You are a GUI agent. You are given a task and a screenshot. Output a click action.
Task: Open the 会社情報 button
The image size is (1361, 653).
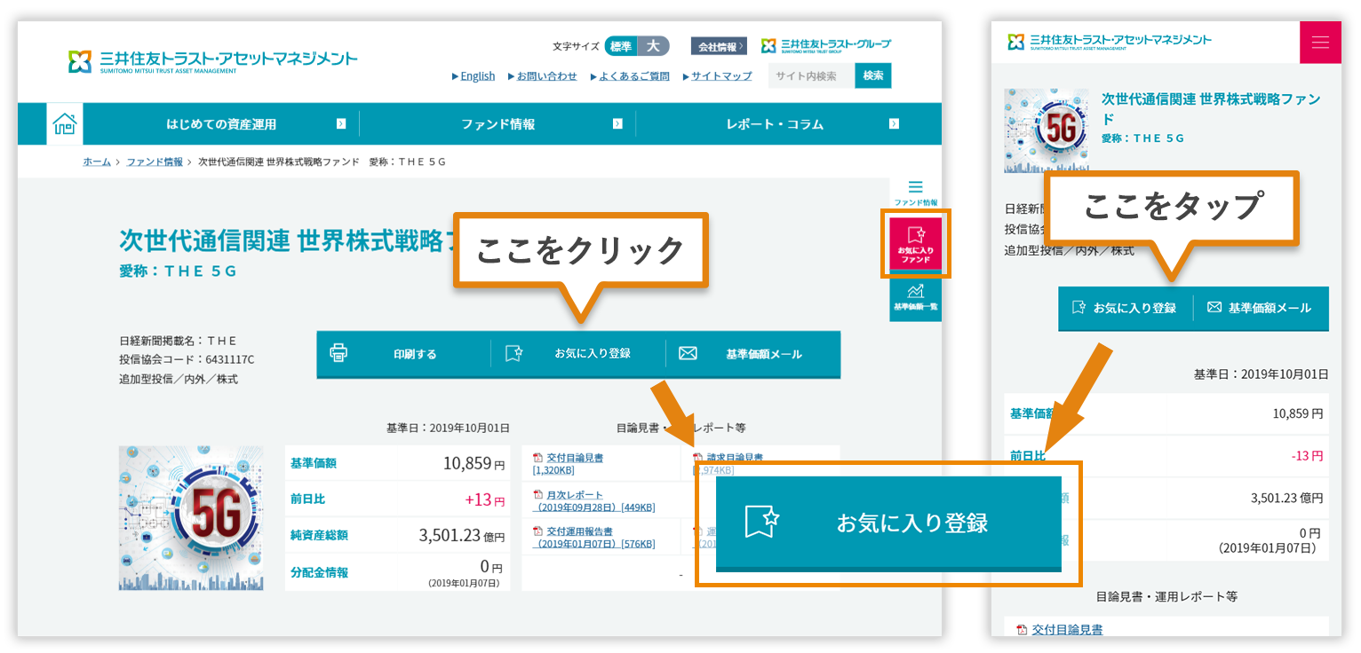pos(719,46)
